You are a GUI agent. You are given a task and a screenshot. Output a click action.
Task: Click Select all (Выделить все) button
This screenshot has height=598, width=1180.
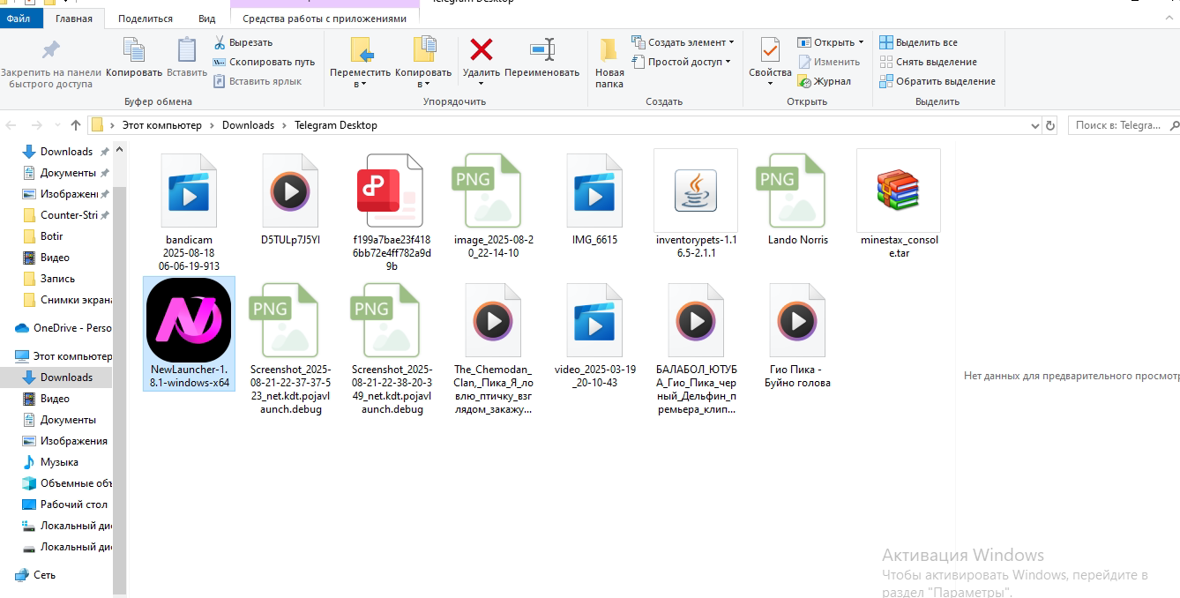pyautogui.click(x=918, y=42)
